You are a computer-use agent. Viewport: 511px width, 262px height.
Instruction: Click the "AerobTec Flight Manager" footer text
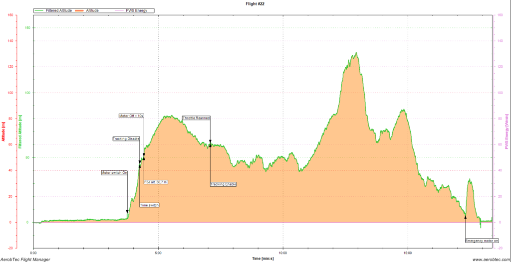25,259
